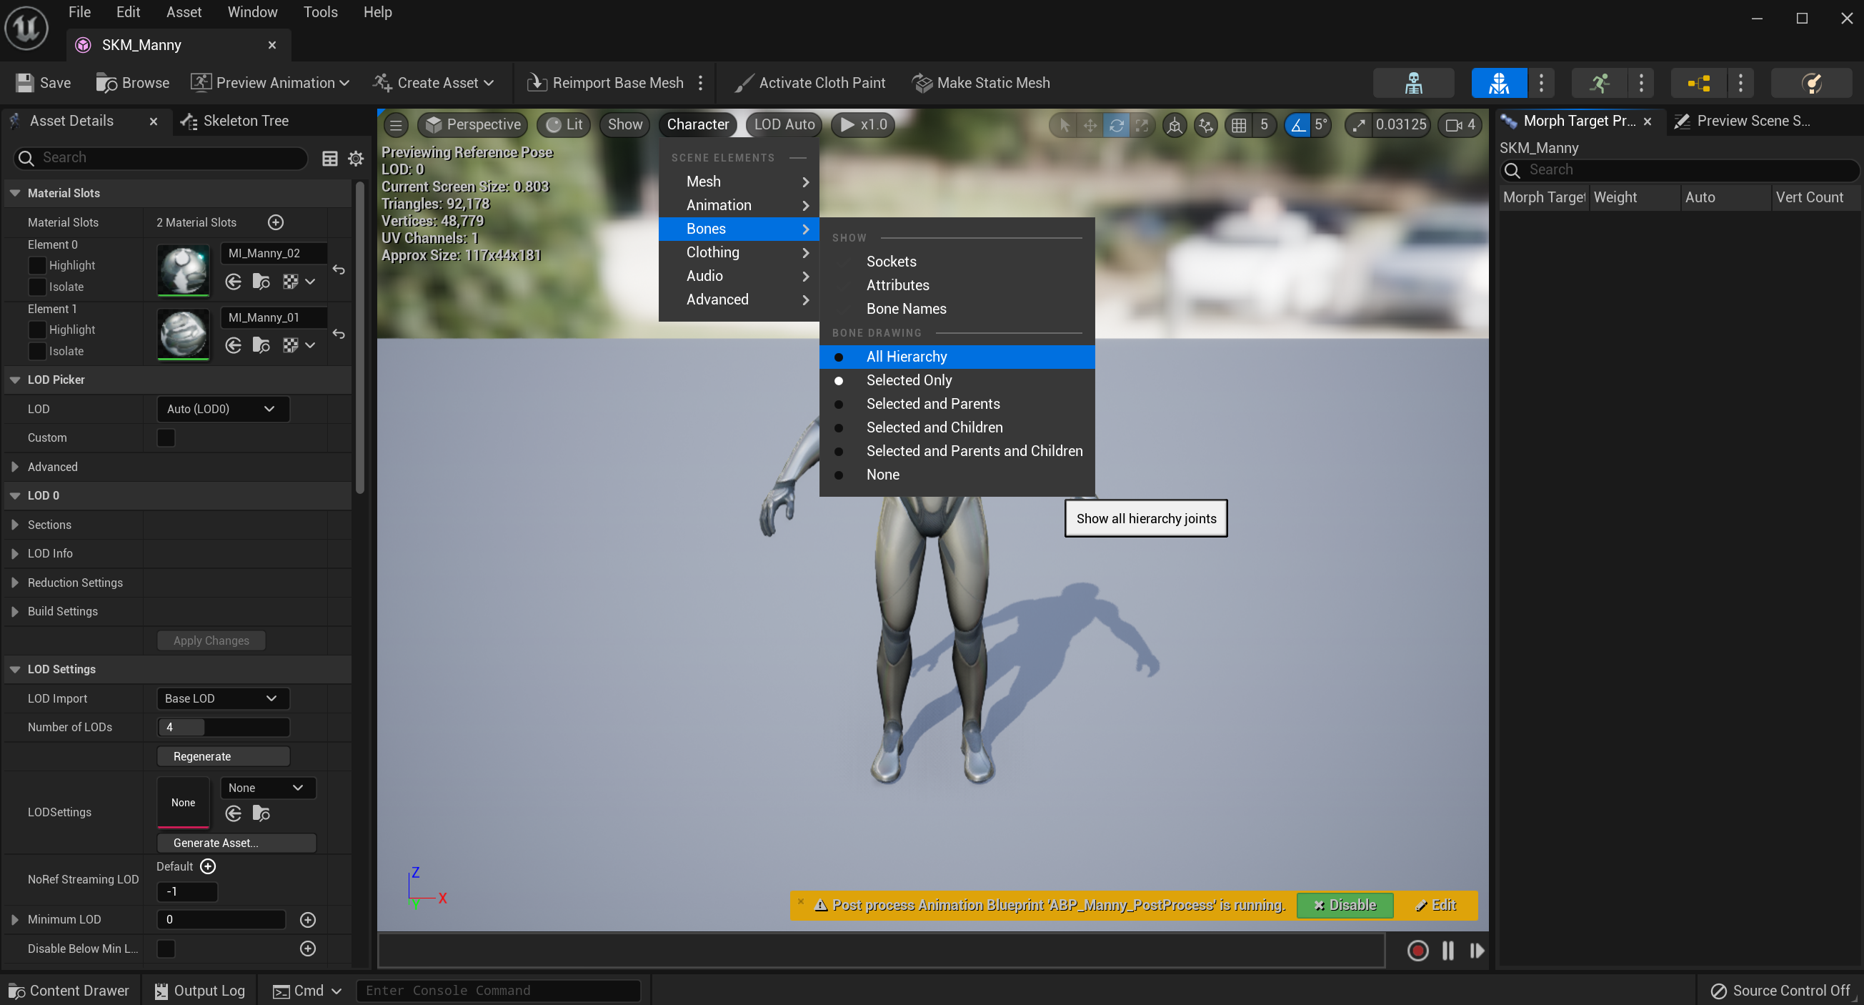The height and width of the screenshot is (1005, 1864).
Task: Switch to Skeleton editor mode icon
Action: (x=1413, y=83)
